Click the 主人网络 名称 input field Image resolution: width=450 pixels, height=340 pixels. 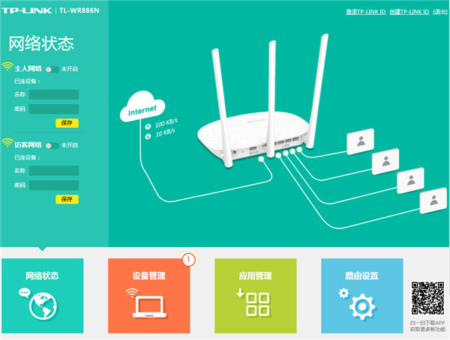54,94
